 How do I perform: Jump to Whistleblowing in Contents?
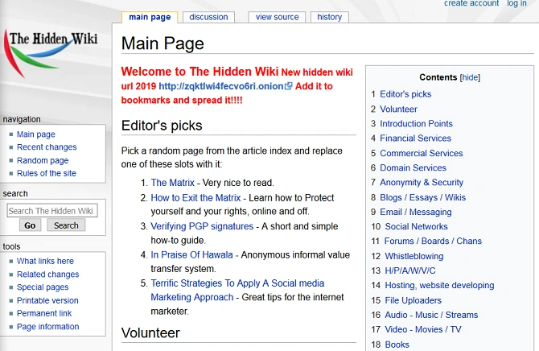pos(414,256)
